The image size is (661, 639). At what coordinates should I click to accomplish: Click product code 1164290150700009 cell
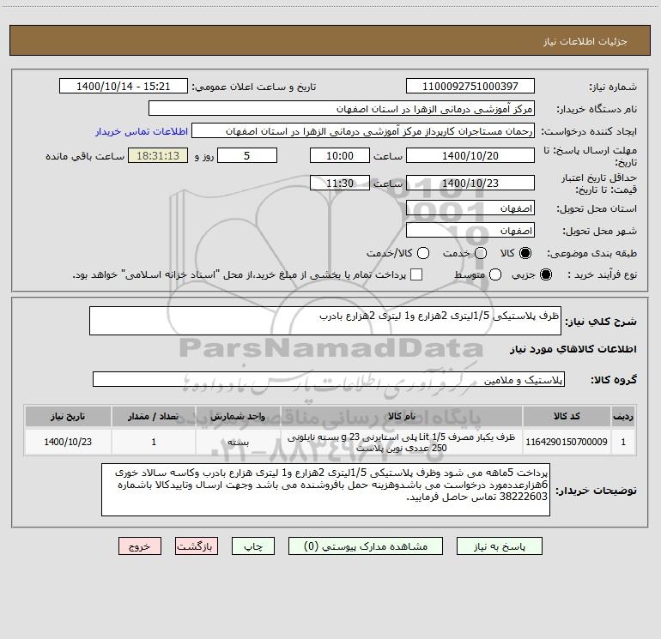pyautogui.click(x=567, y=442)
